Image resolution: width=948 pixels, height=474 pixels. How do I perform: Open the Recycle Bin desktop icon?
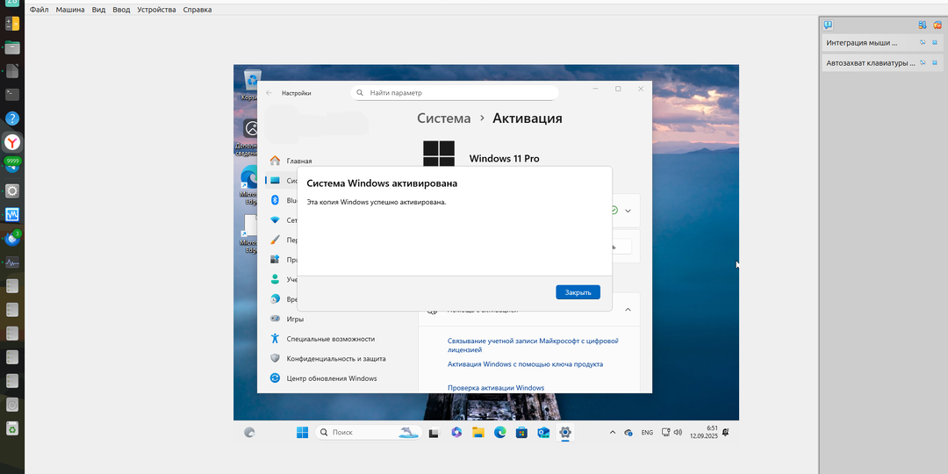click(252, 84)
